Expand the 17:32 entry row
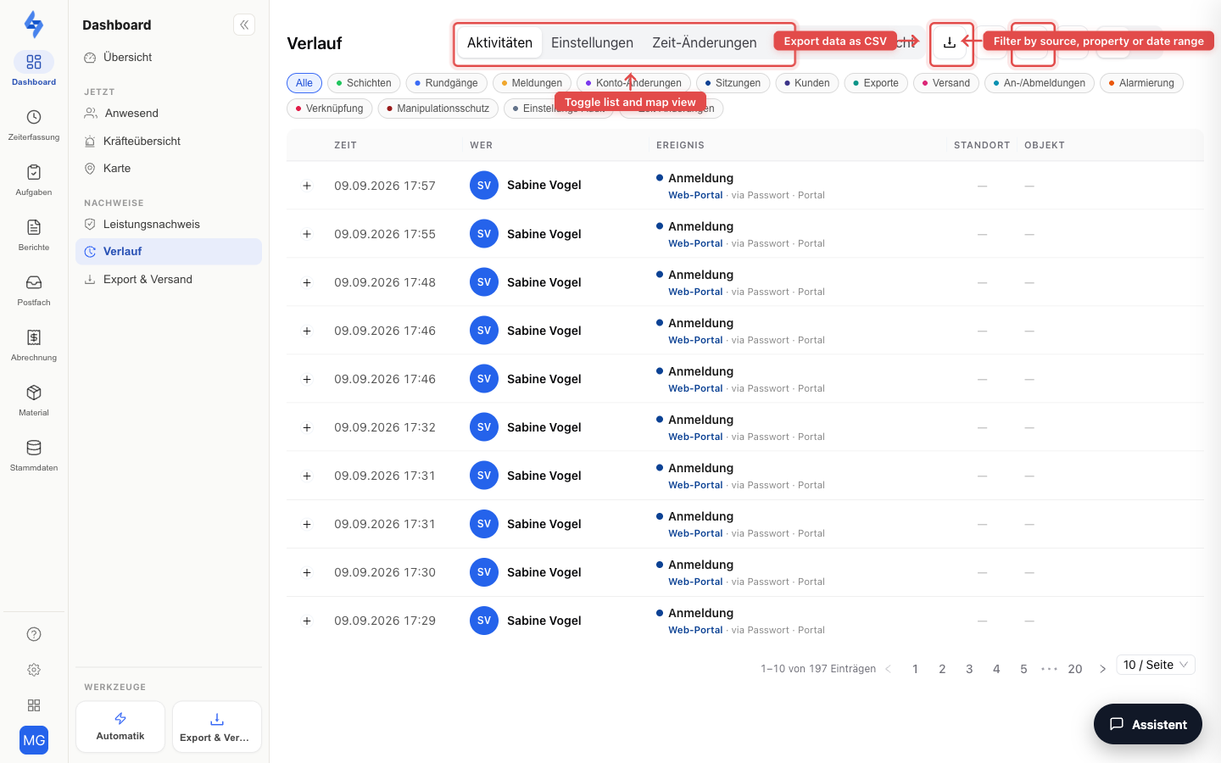The width and height of the screenshot is (1221, 763). point(307,427)
